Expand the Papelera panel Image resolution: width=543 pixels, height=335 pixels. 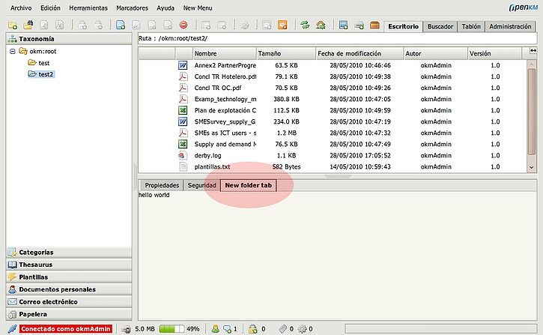coord(69,314)
